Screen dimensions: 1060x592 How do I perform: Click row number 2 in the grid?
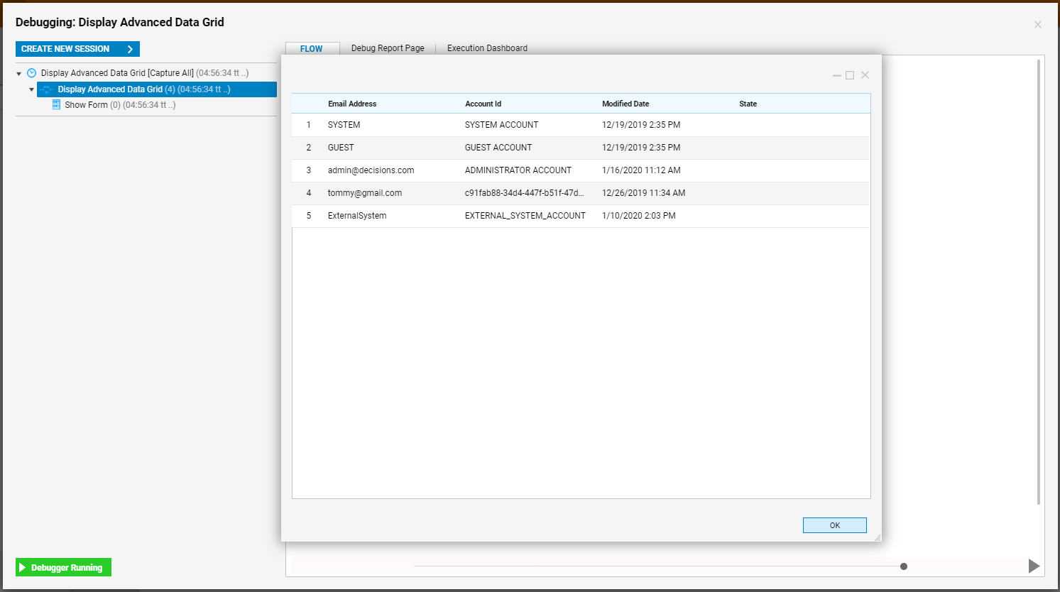308,148
